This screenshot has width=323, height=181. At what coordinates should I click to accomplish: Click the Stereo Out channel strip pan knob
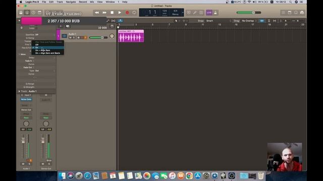pos(46,124)
